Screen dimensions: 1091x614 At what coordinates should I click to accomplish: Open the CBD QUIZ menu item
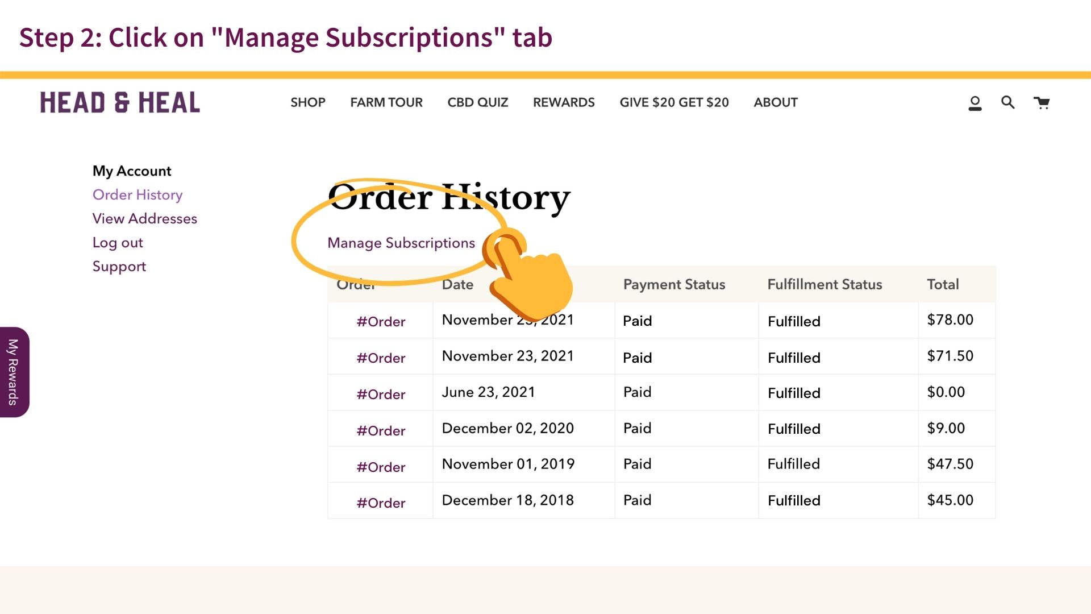point(477,102)
